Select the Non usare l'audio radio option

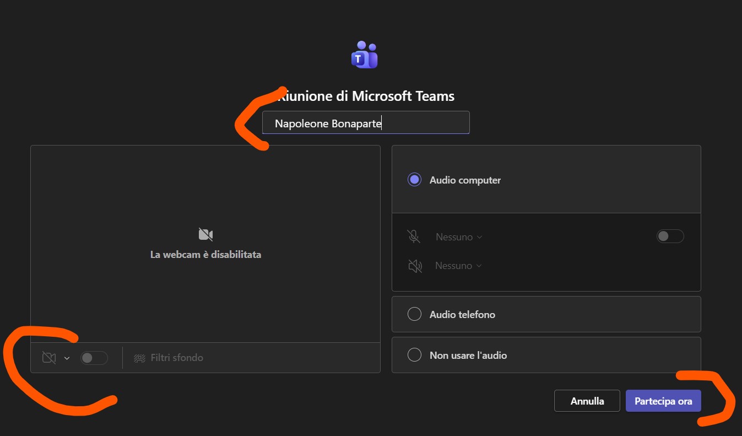tap(414, 355)
